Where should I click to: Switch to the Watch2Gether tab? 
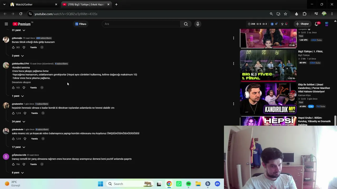point(34,4)
